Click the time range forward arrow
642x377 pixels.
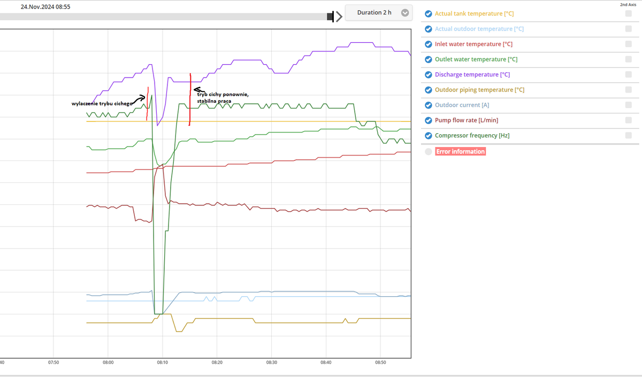tap(339, 17)
